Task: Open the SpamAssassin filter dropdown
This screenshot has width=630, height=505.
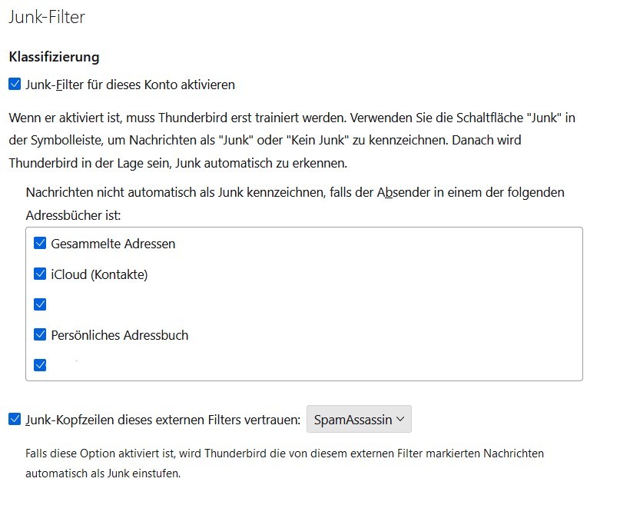Action: pyautogui.click(x=358, y=420)
